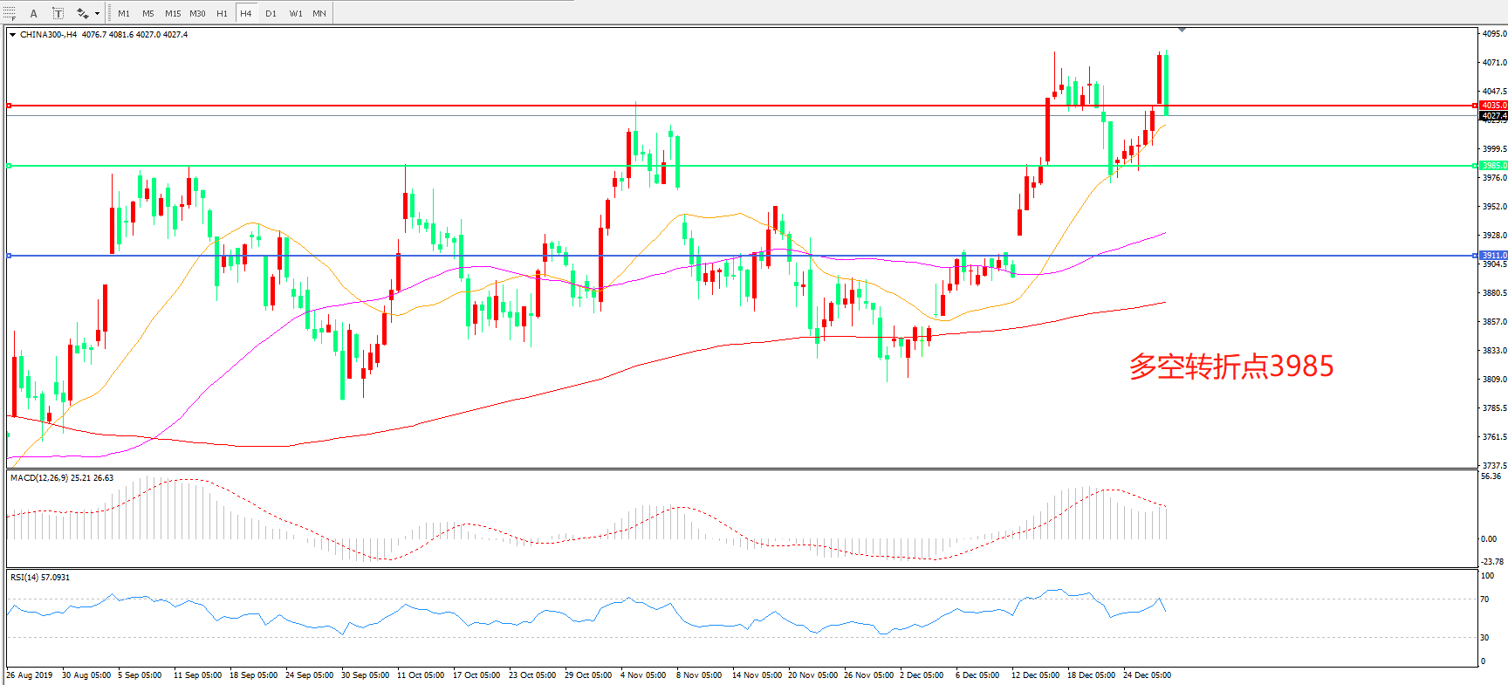
Task: Select the Arrows objects tool
Action: pyautogui.click(x=82, y=13)
